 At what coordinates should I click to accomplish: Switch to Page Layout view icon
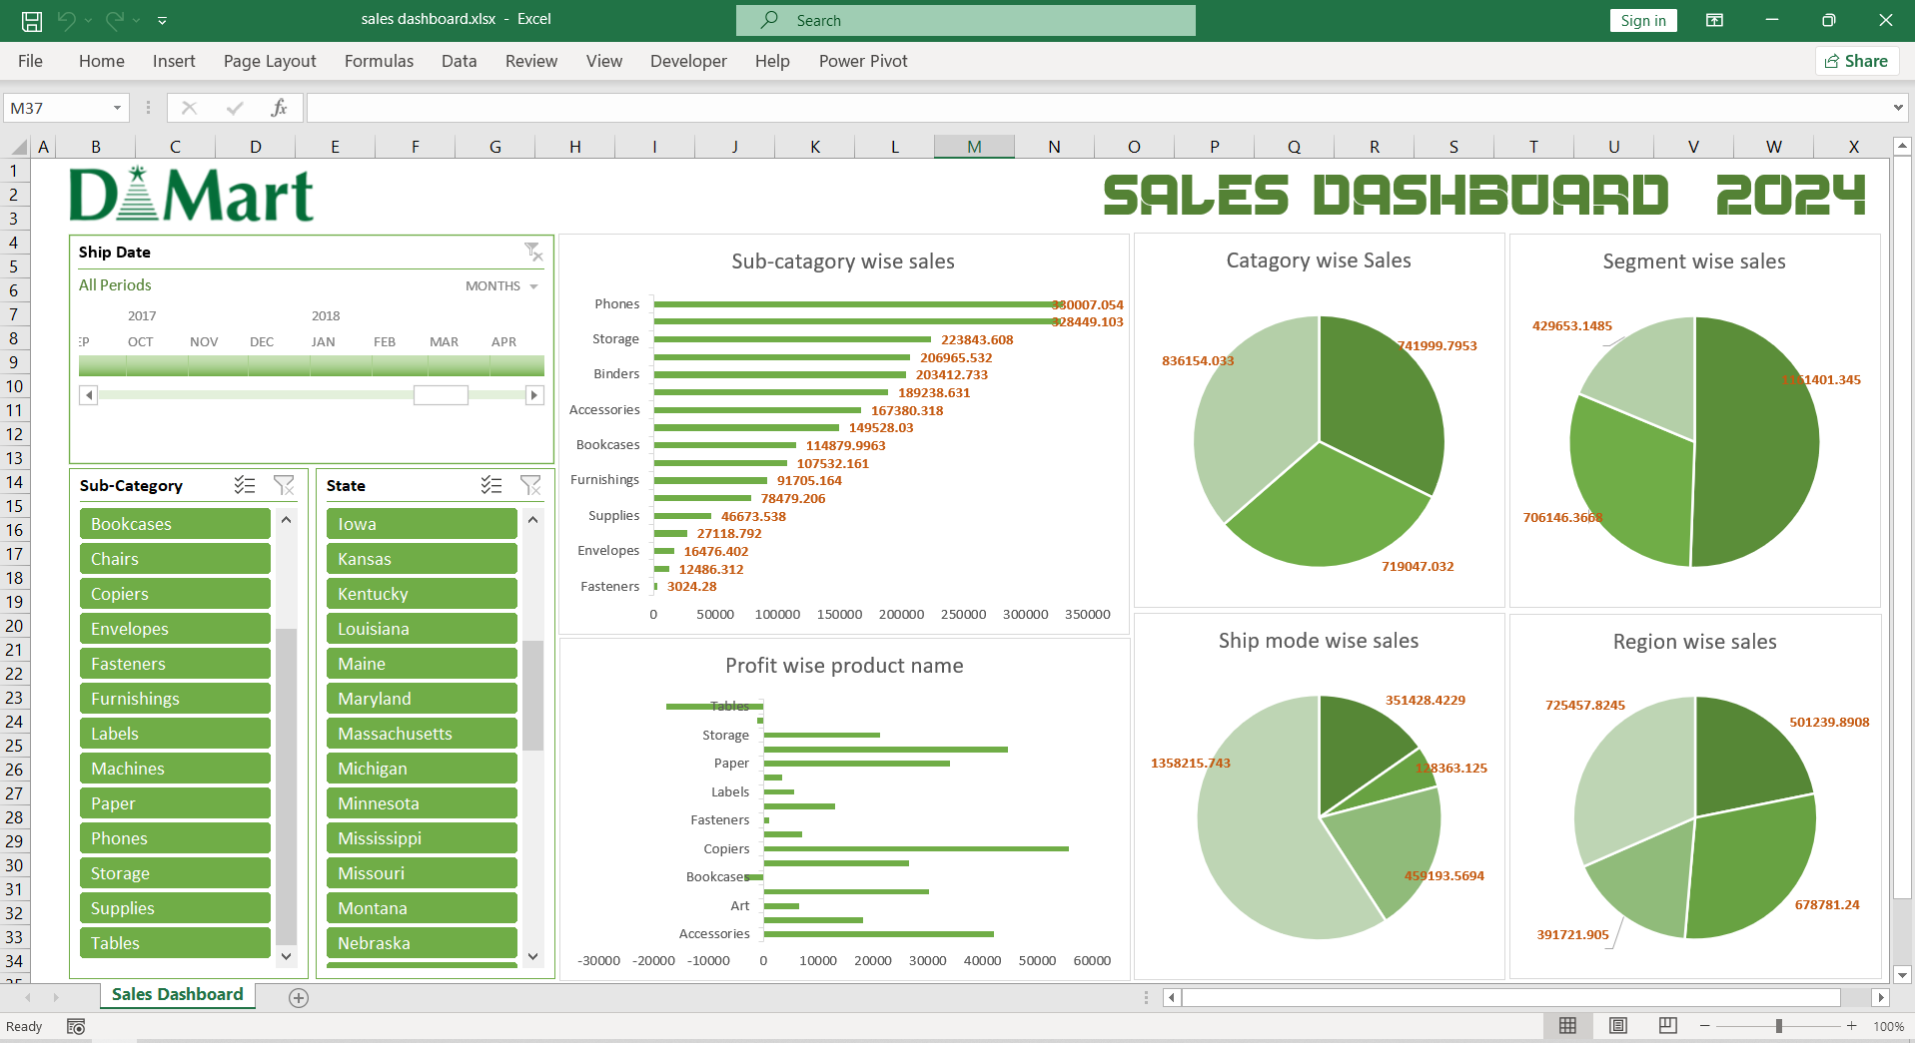point(1618,1026)
